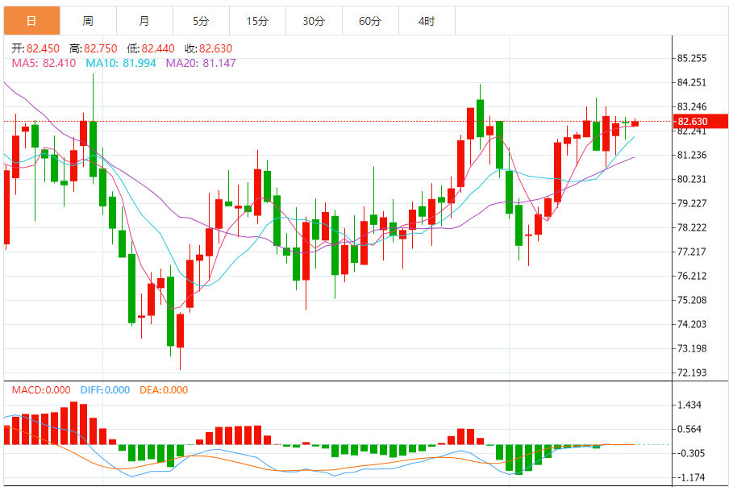This screenshot has width=733, height=487.
Task: Switch to the 月 monthly tab
Action: coord(144,21)
